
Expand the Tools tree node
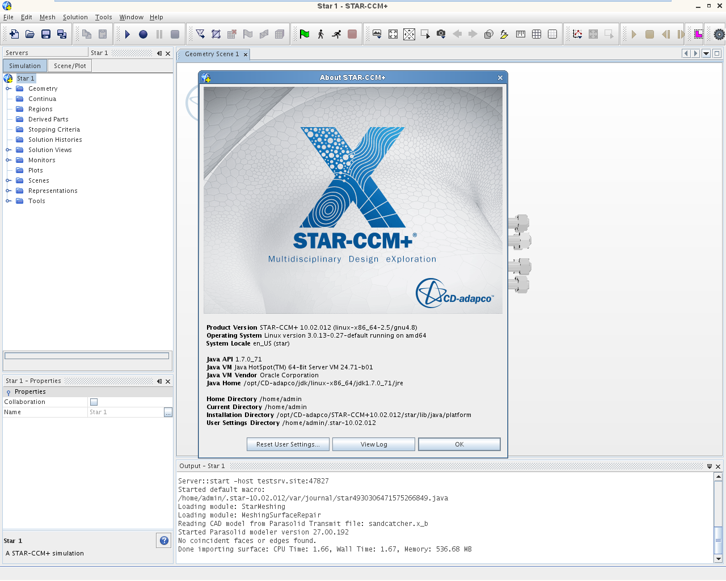(x=9, y=201)
